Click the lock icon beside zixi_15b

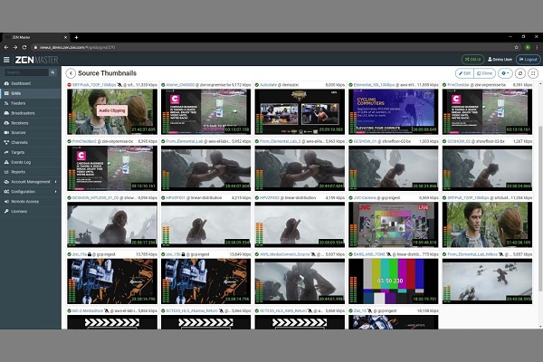point(183,254)
